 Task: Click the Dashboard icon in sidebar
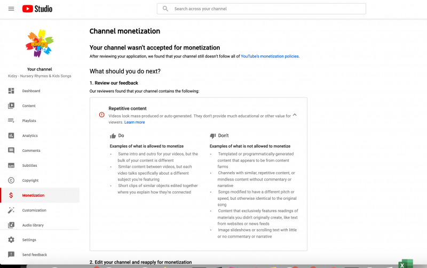tap(11, 91)
